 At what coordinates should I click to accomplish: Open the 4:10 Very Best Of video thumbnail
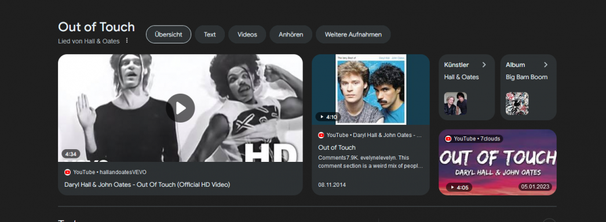(x=371, y=90)
